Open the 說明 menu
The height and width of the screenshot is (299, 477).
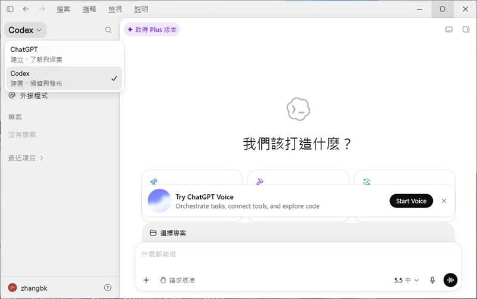pos(141,10)
